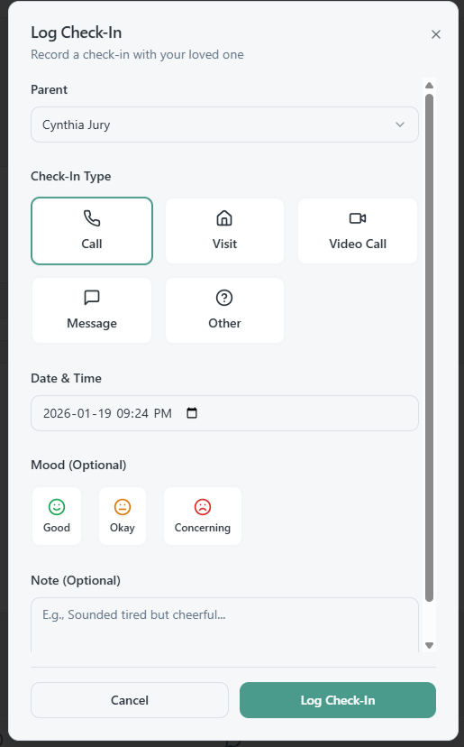Click the scrollbar up arrow

click(x=429, y=86)
